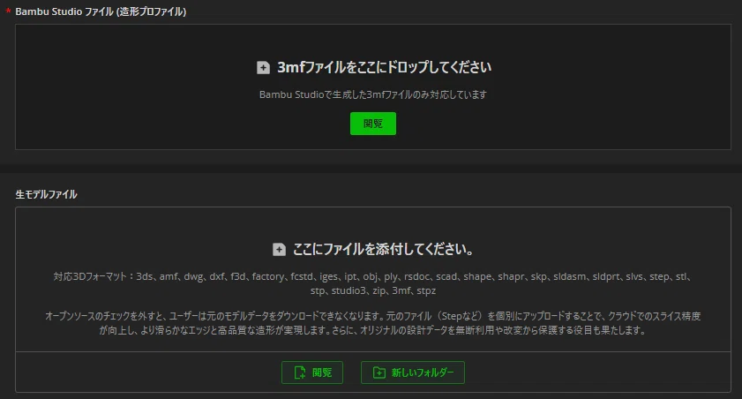Image resolution: width=742 pixels, height=399 pixels.
Task: Click the ここにファイルを添付してください。 text
Action: click(x=383, y=249)
